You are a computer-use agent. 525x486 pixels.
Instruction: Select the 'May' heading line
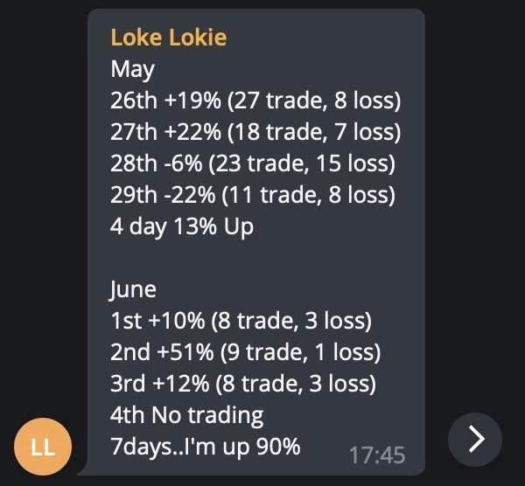click(x=133, y=70)
